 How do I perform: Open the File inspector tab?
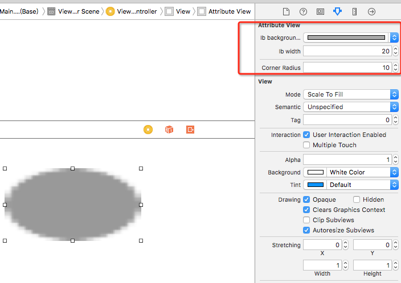coord(286,11)
